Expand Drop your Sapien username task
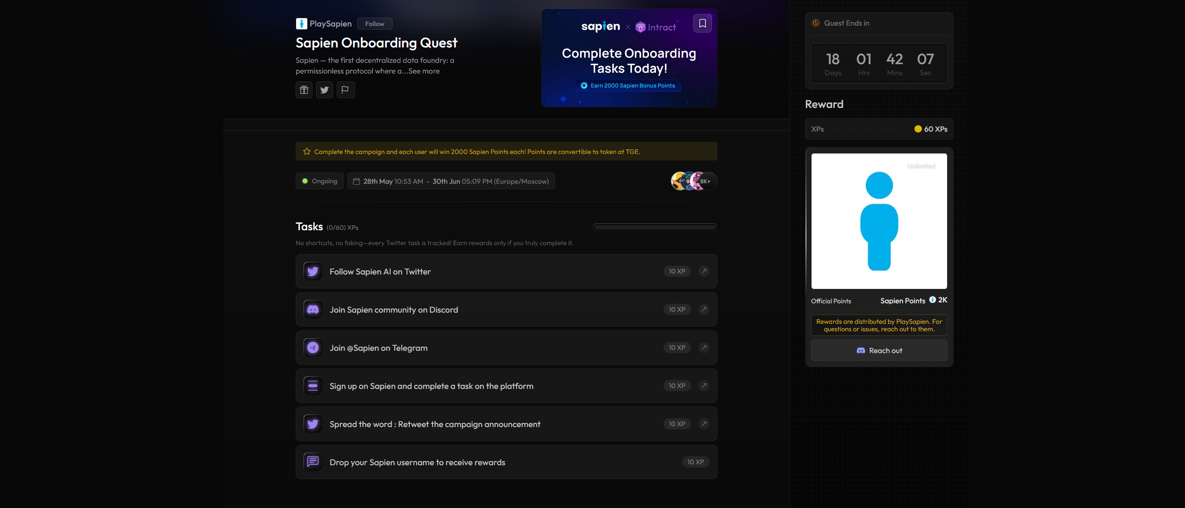1185x508 pixels. (507, 462)
